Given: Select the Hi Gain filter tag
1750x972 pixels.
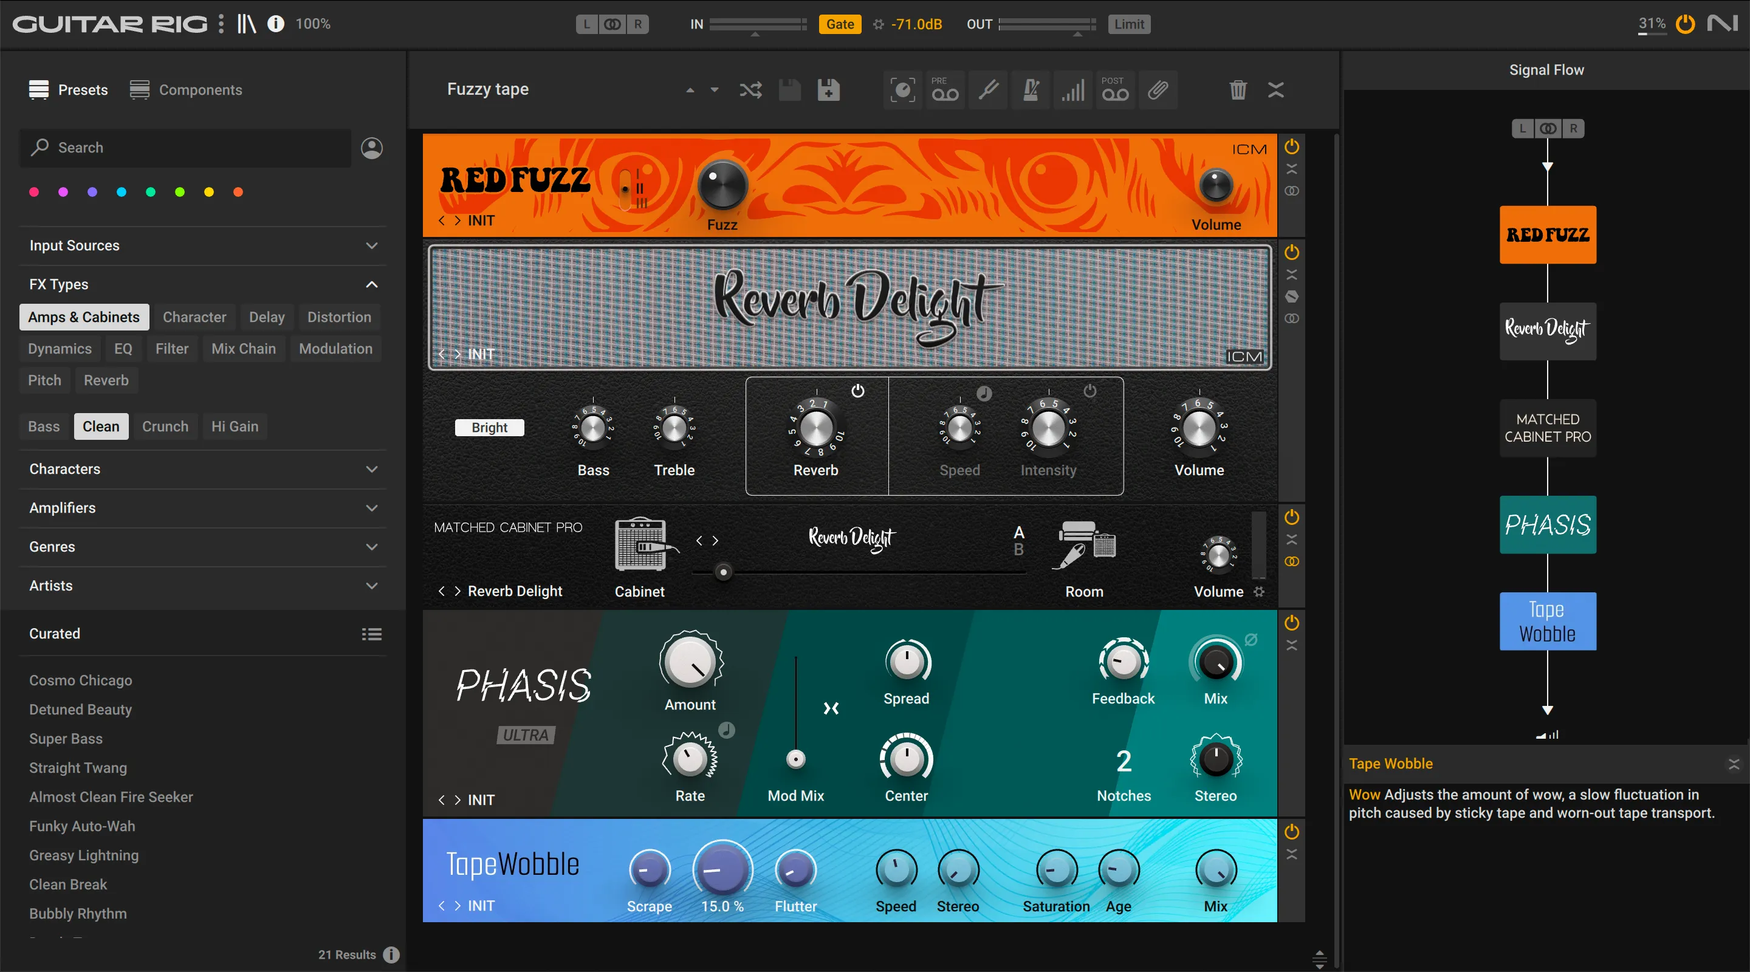Looking at the screenshot, I should coord(235,426).
